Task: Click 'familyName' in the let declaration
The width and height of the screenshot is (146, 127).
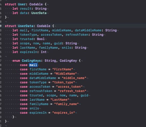Action: (48, 48)
